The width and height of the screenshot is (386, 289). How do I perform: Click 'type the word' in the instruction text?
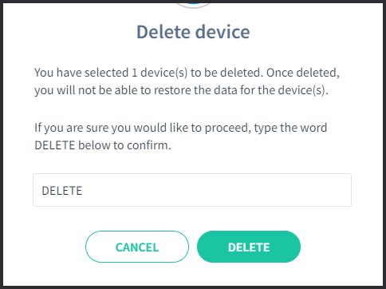click(x=290, y=129)
